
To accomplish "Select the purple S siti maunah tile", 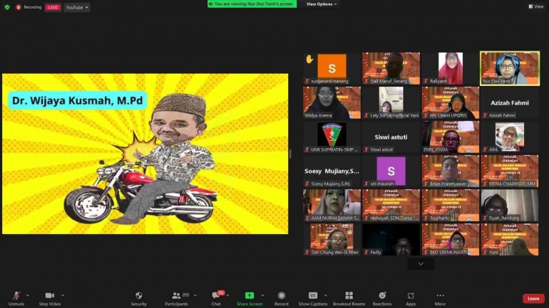I will click(391, 171).
